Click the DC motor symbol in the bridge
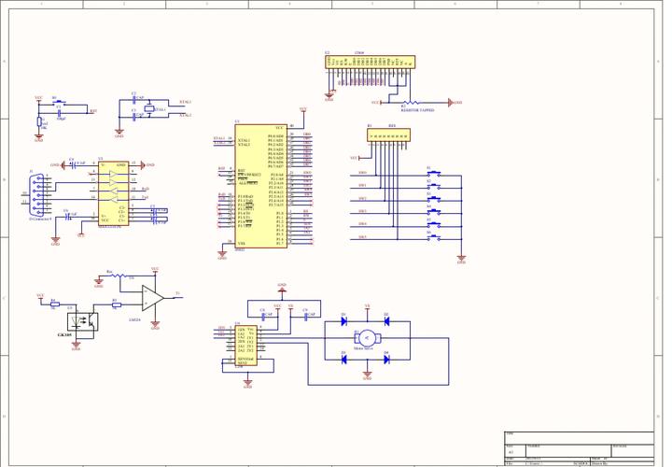The height and width of the screenshot is (467, 672). click(367, 338)
